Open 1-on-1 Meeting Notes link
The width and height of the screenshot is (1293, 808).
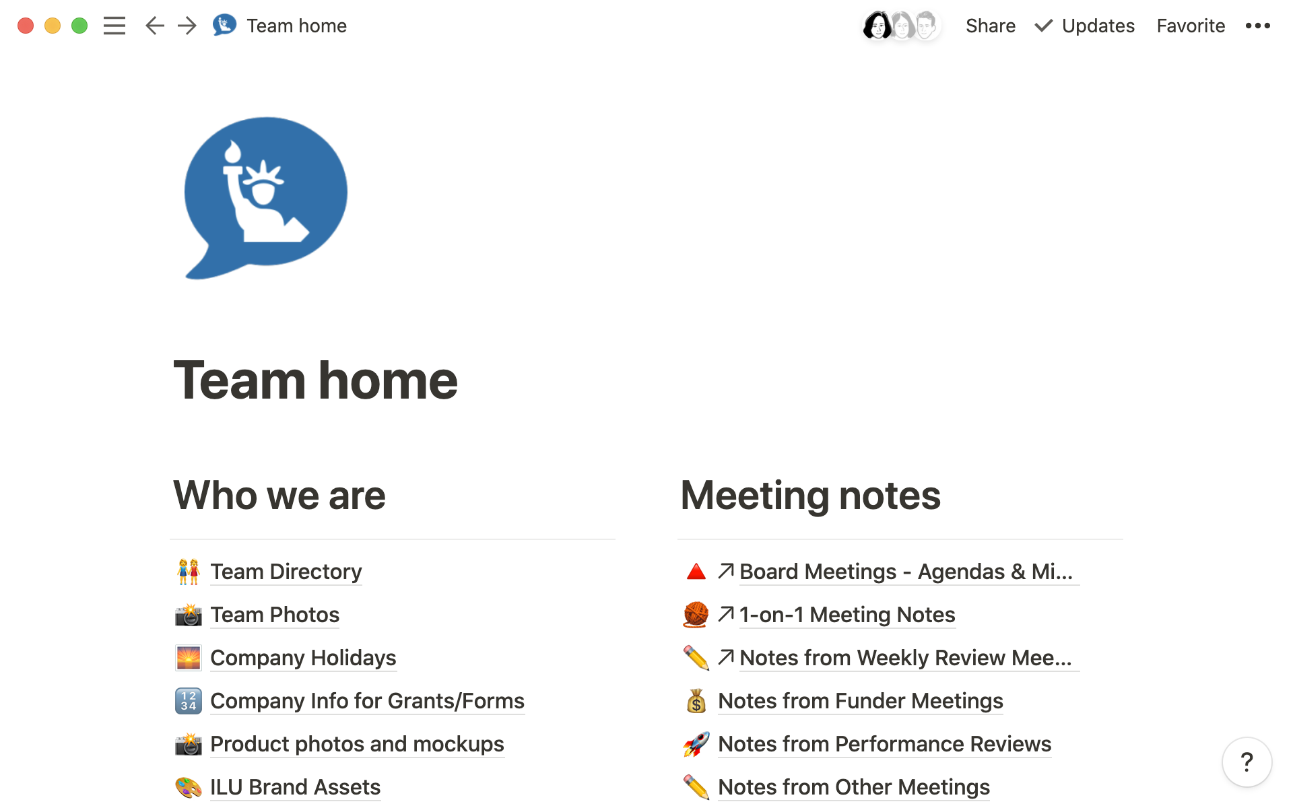(847, 615)
